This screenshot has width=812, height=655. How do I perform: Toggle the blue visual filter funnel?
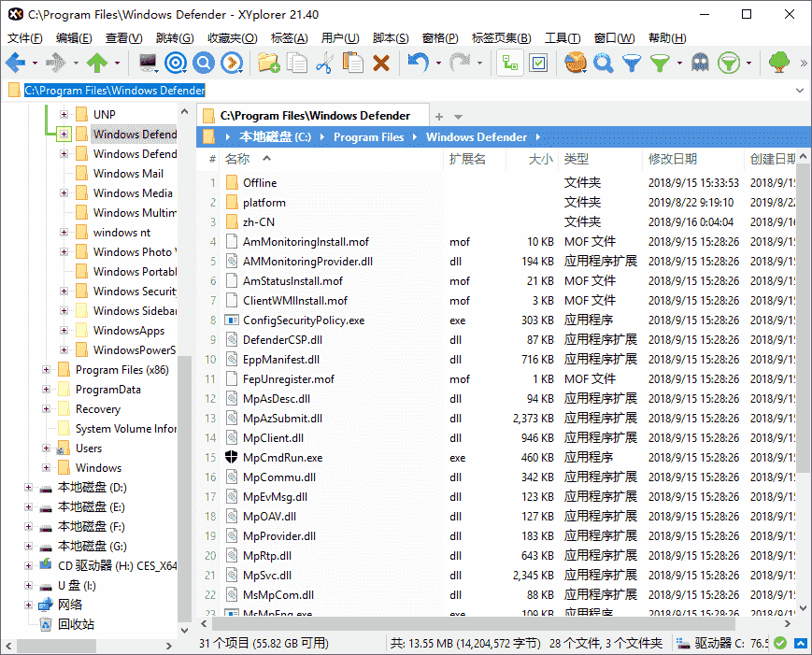click(x=632, y=64)
